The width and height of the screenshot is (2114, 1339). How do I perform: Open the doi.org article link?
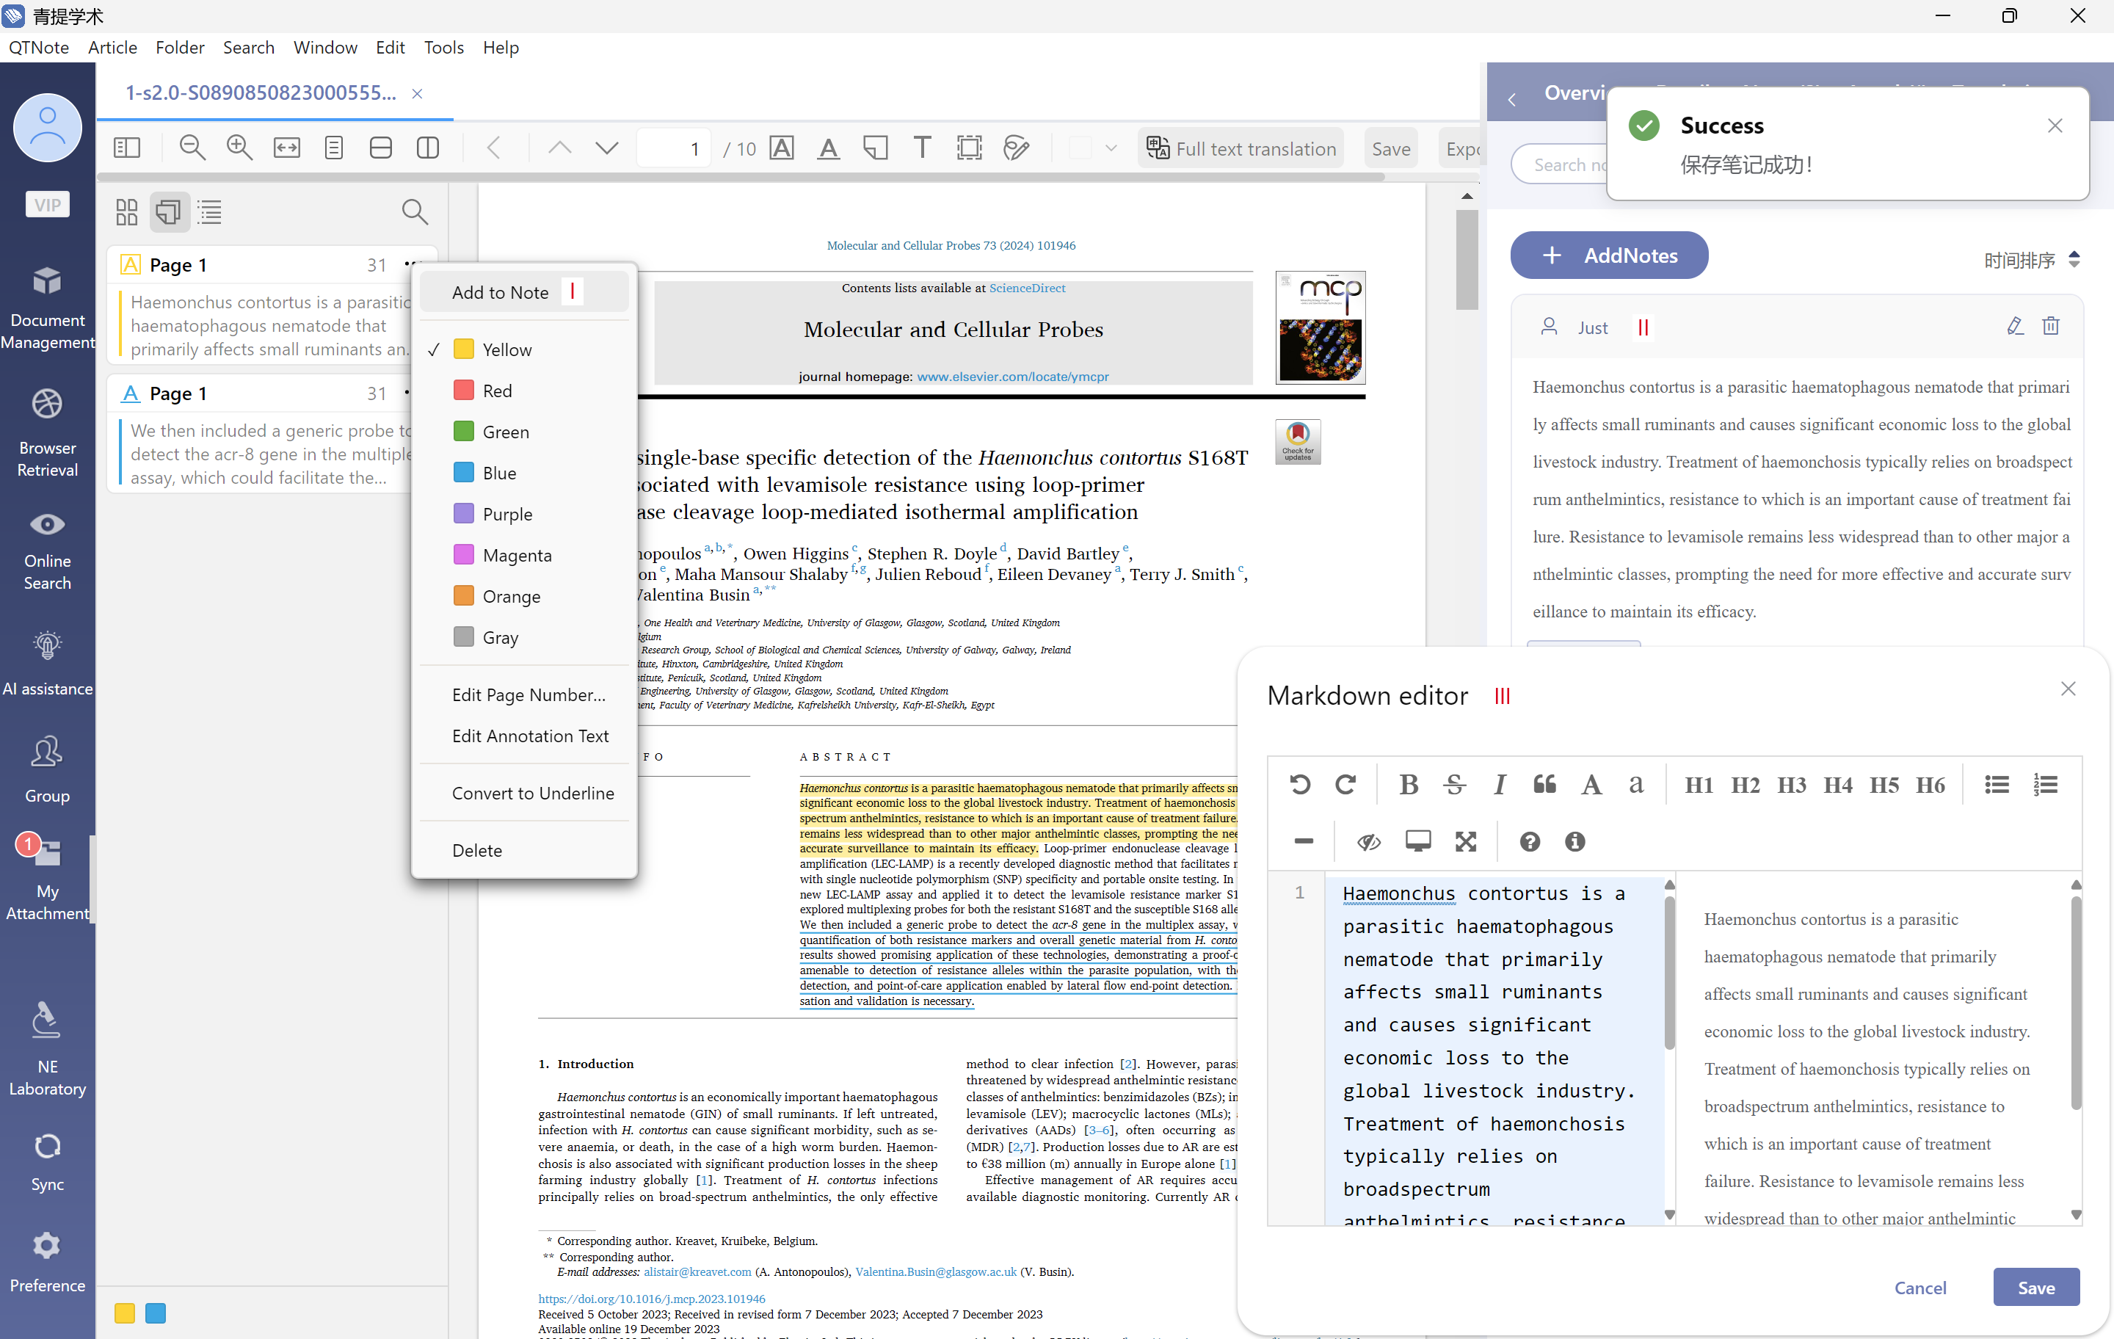(x=651, y=1299)
